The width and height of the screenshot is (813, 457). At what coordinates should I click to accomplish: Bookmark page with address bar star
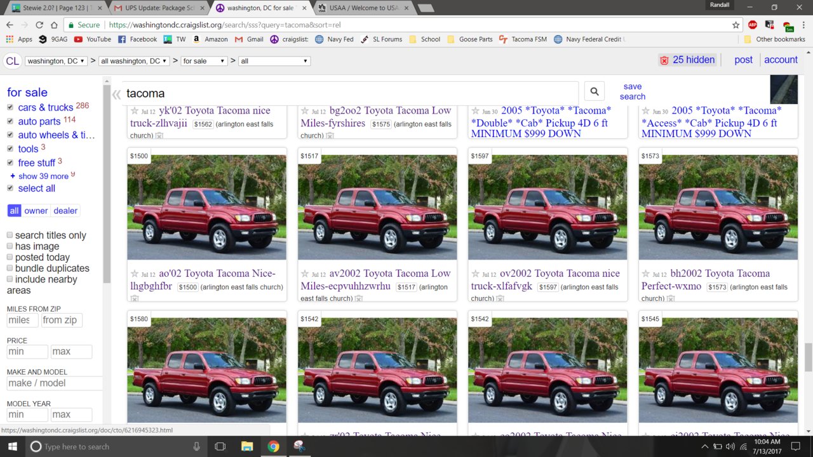tap(736, 25)
